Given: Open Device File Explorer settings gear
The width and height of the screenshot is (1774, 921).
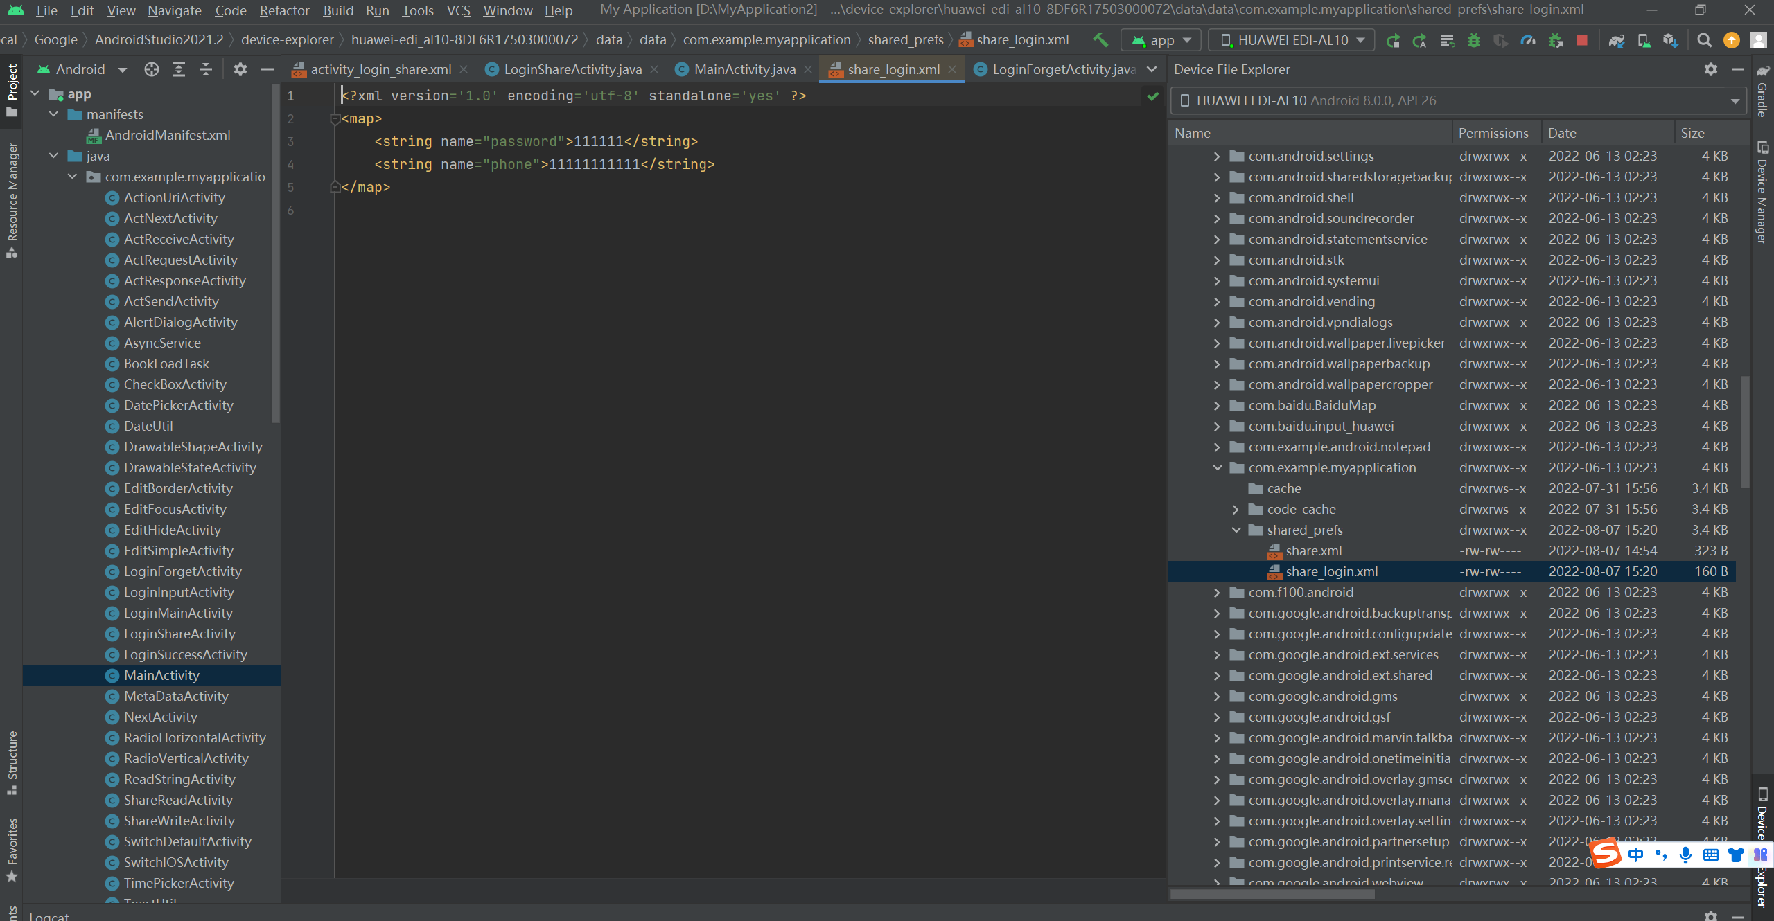Looking at the screenshot, I should point(1711,69).
